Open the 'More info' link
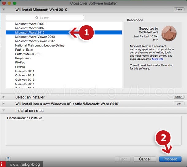This screenshot has height=167, width=187. (x=158, y=59)
